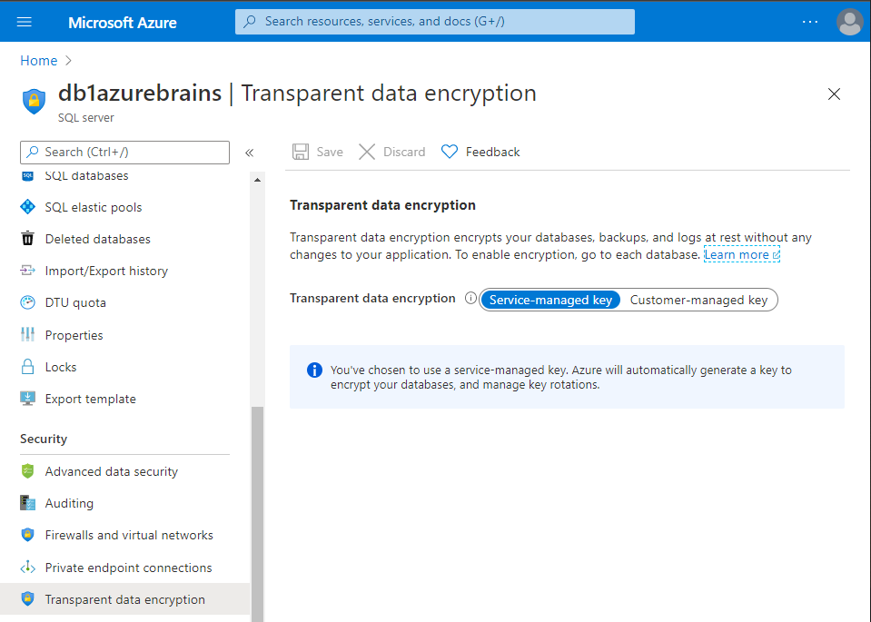Click the Advanced data security shield icon
The image size is (871, 622).
(28, 471)
